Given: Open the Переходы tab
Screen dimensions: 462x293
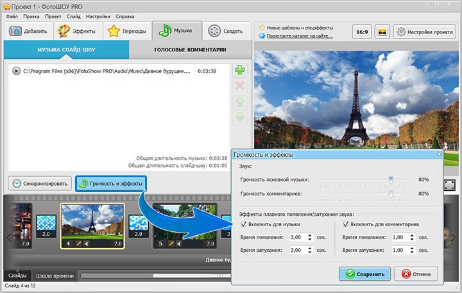Looking at the screenshot, I should (127, 31).
